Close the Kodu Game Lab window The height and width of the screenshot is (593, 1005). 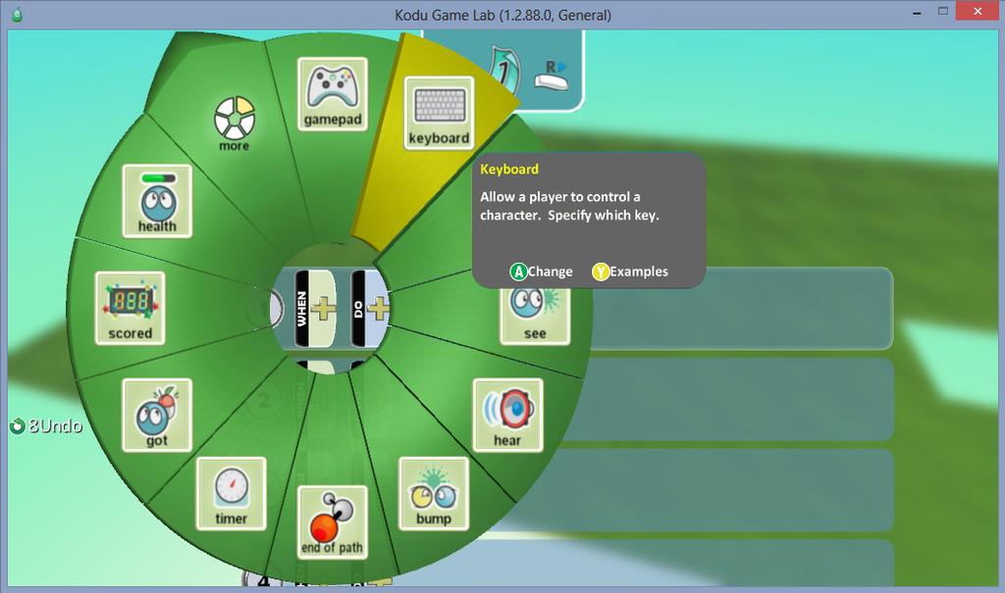point(978,11)
